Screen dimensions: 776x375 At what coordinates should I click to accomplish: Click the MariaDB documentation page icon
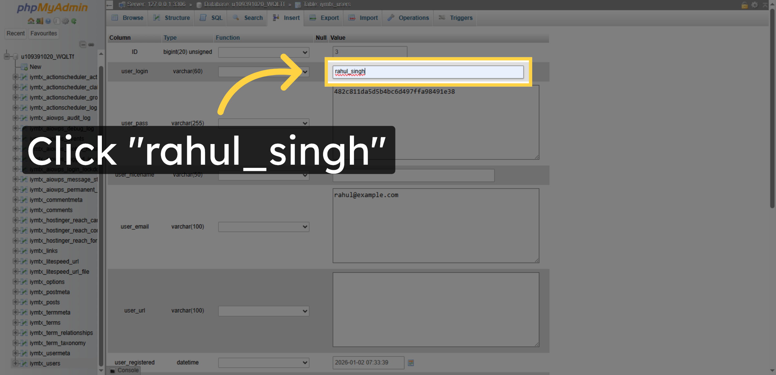click(x=57, y=21)
